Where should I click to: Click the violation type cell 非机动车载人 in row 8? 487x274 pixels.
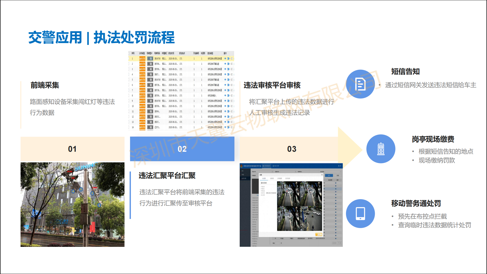tap(212, 96)
